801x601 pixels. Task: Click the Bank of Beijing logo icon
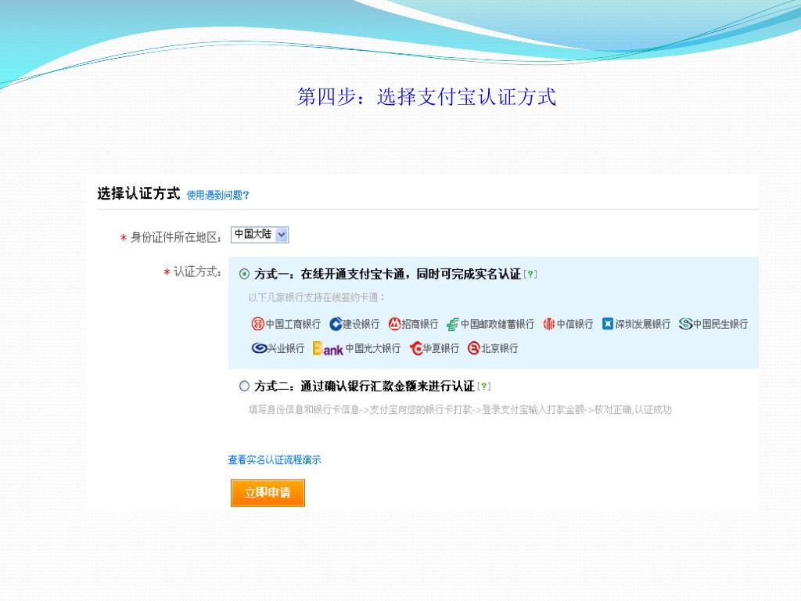pyautogui.click(x=473, y=348)
